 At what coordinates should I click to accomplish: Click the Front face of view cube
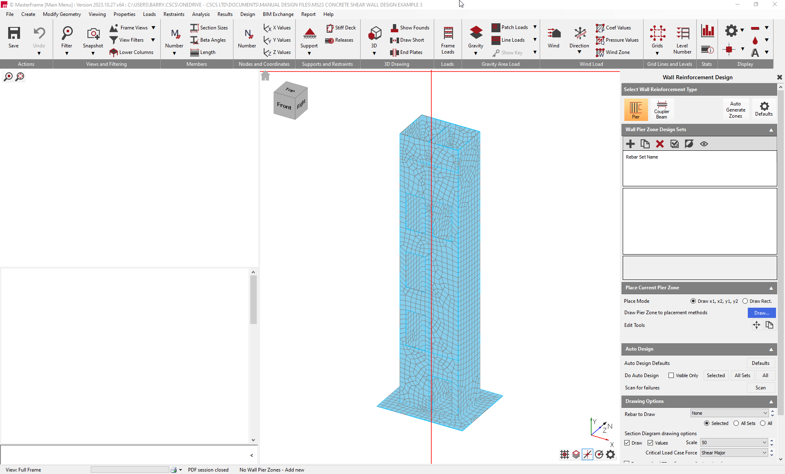pos(284,106)
